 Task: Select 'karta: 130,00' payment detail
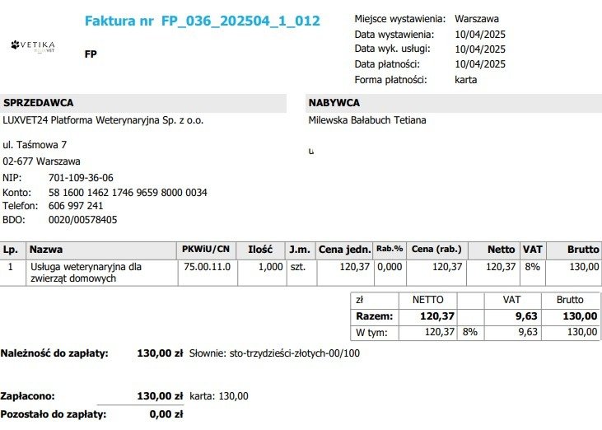pyautogui.click(x=219, y=396)
